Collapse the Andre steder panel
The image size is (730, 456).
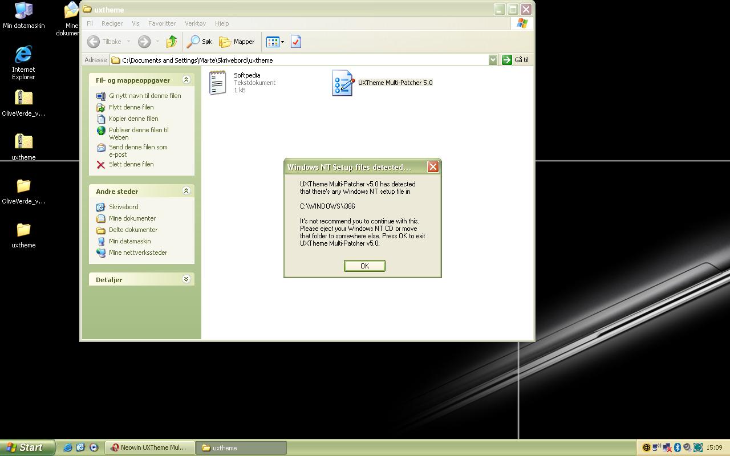(186, 191)
